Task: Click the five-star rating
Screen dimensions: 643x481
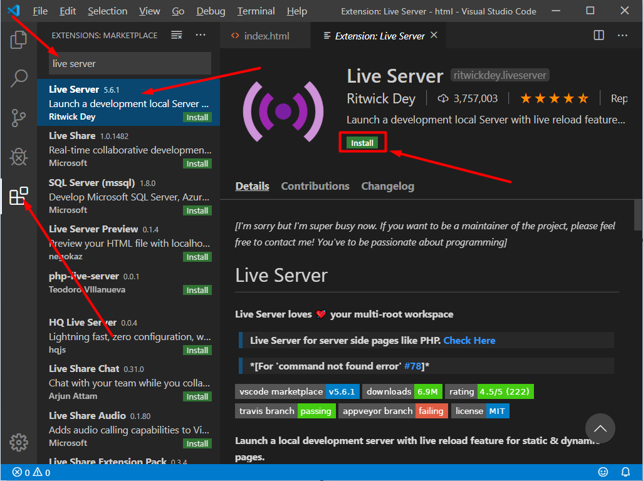Action: (x=555, y=99)
